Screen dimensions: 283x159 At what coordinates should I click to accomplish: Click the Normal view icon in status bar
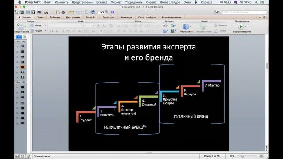coord(17,156)
